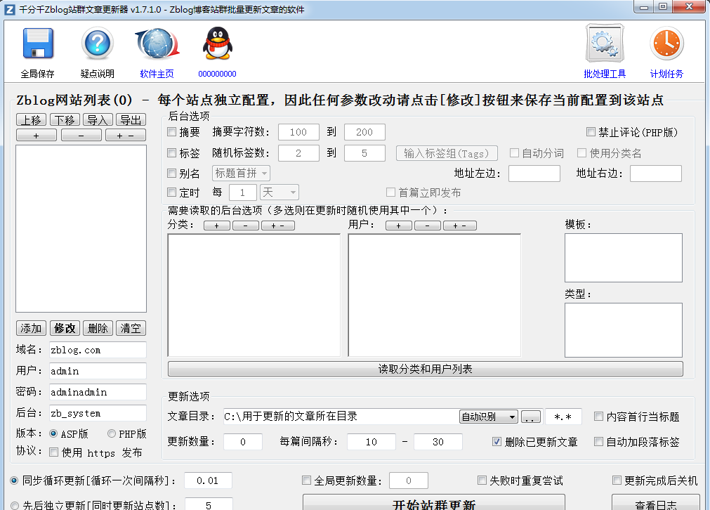Screen dimensions: 710x510
Task: Click the browse .. folder button
Action: tap(531, 417)
